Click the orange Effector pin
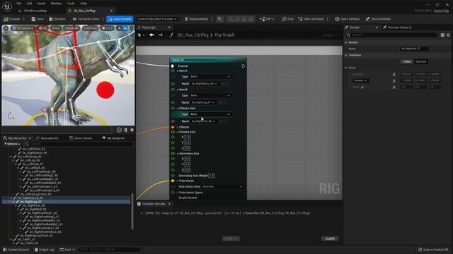This screenshot has width=453, height=254. point(173,127)
